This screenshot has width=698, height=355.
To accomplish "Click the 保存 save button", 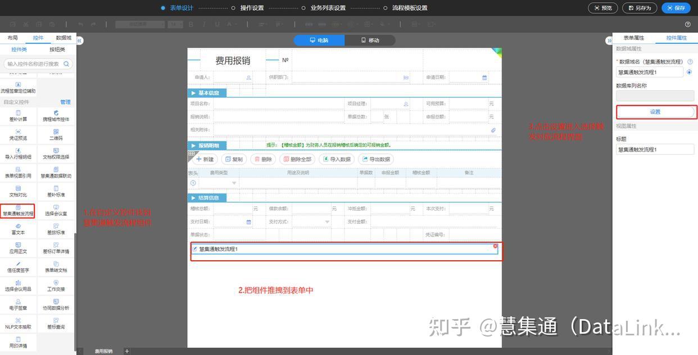I will pyautogui.click(x=676, y=8).
